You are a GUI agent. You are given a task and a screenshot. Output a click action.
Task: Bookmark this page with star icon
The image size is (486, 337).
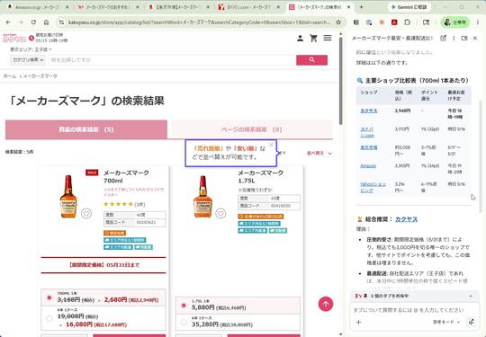pyautogui.click(x=338, y=22)
